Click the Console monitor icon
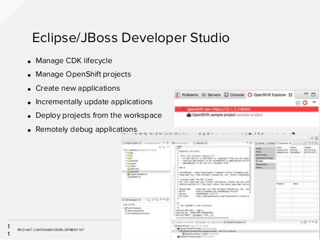The width and height of the screenshot is (320, 240). [226, 95]
